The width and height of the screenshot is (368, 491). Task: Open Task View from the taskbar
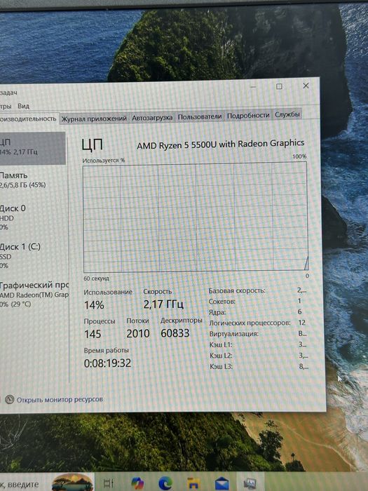click(x=109, y=483)
